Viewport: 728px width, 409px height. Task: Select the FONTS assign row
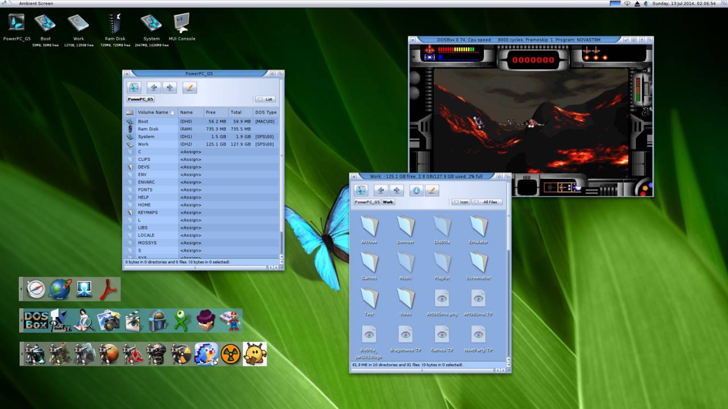(x=202, y=190)
